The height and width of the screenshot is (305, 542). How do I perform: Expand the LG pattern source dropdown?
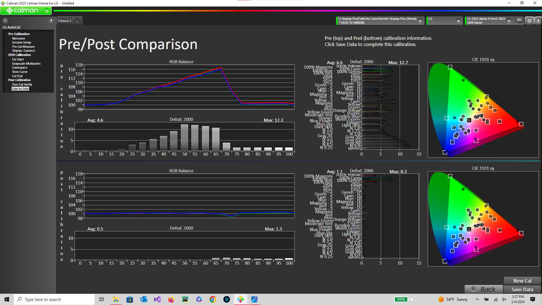pos(458,21)
